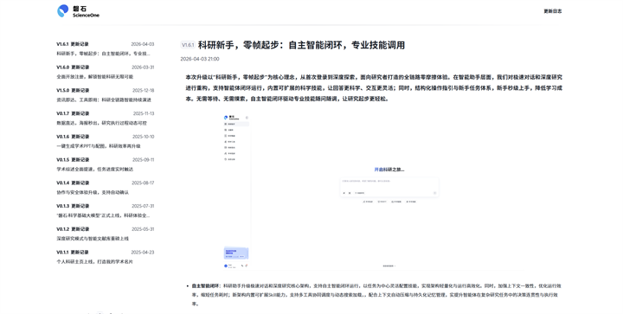
Task: Click the summary 全面开放注册，解锁智能科研无限可能
Action: 94,77
